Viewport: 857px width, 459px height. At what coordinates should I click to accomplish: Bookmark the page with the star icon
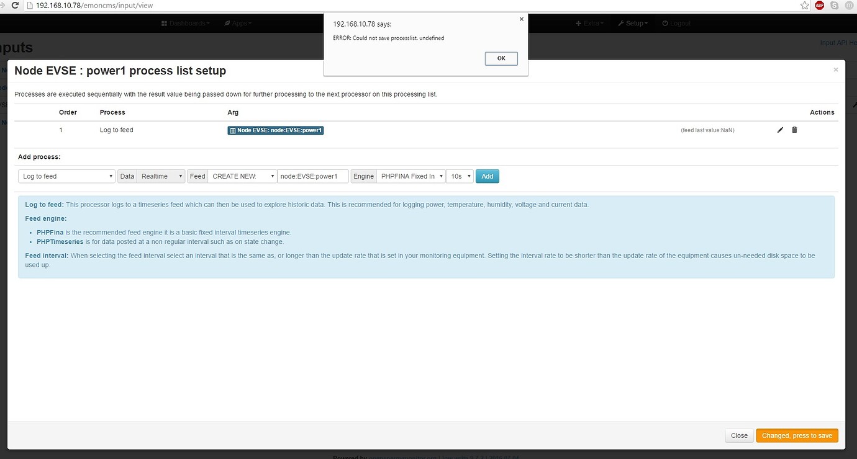coord(804,5)
